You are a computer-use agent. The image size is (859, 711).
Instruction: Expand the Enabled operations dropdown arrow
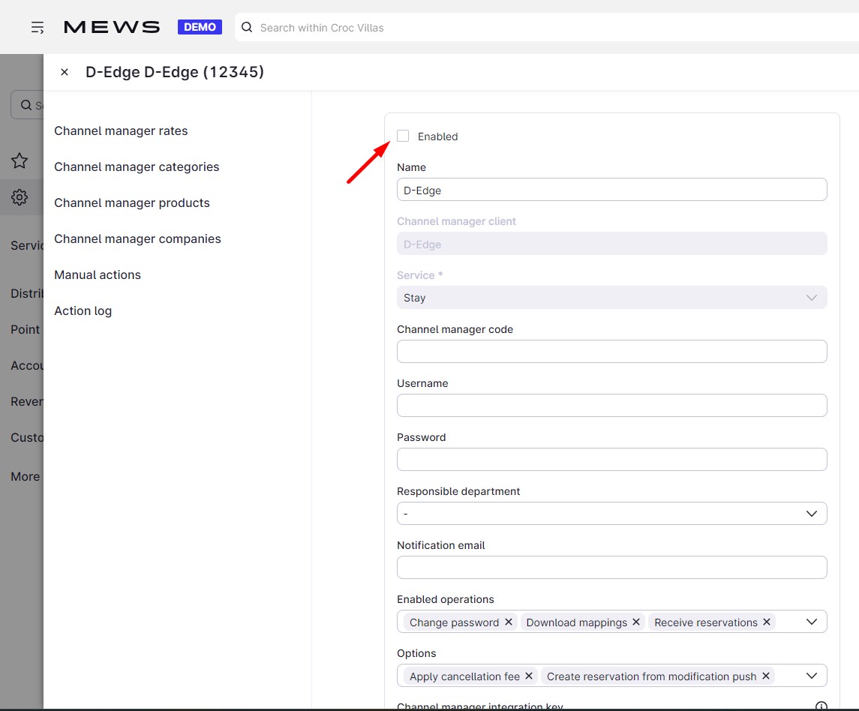(812, 622)
